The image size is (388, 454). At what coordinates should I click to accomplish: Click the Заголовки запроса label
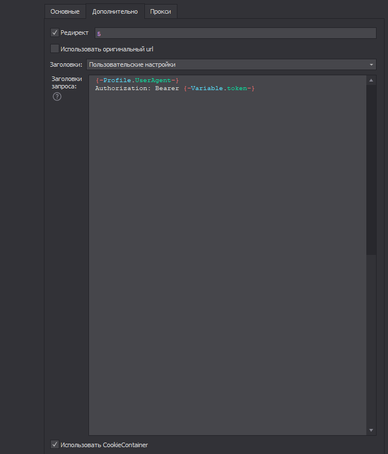click(x=67, y=83)
